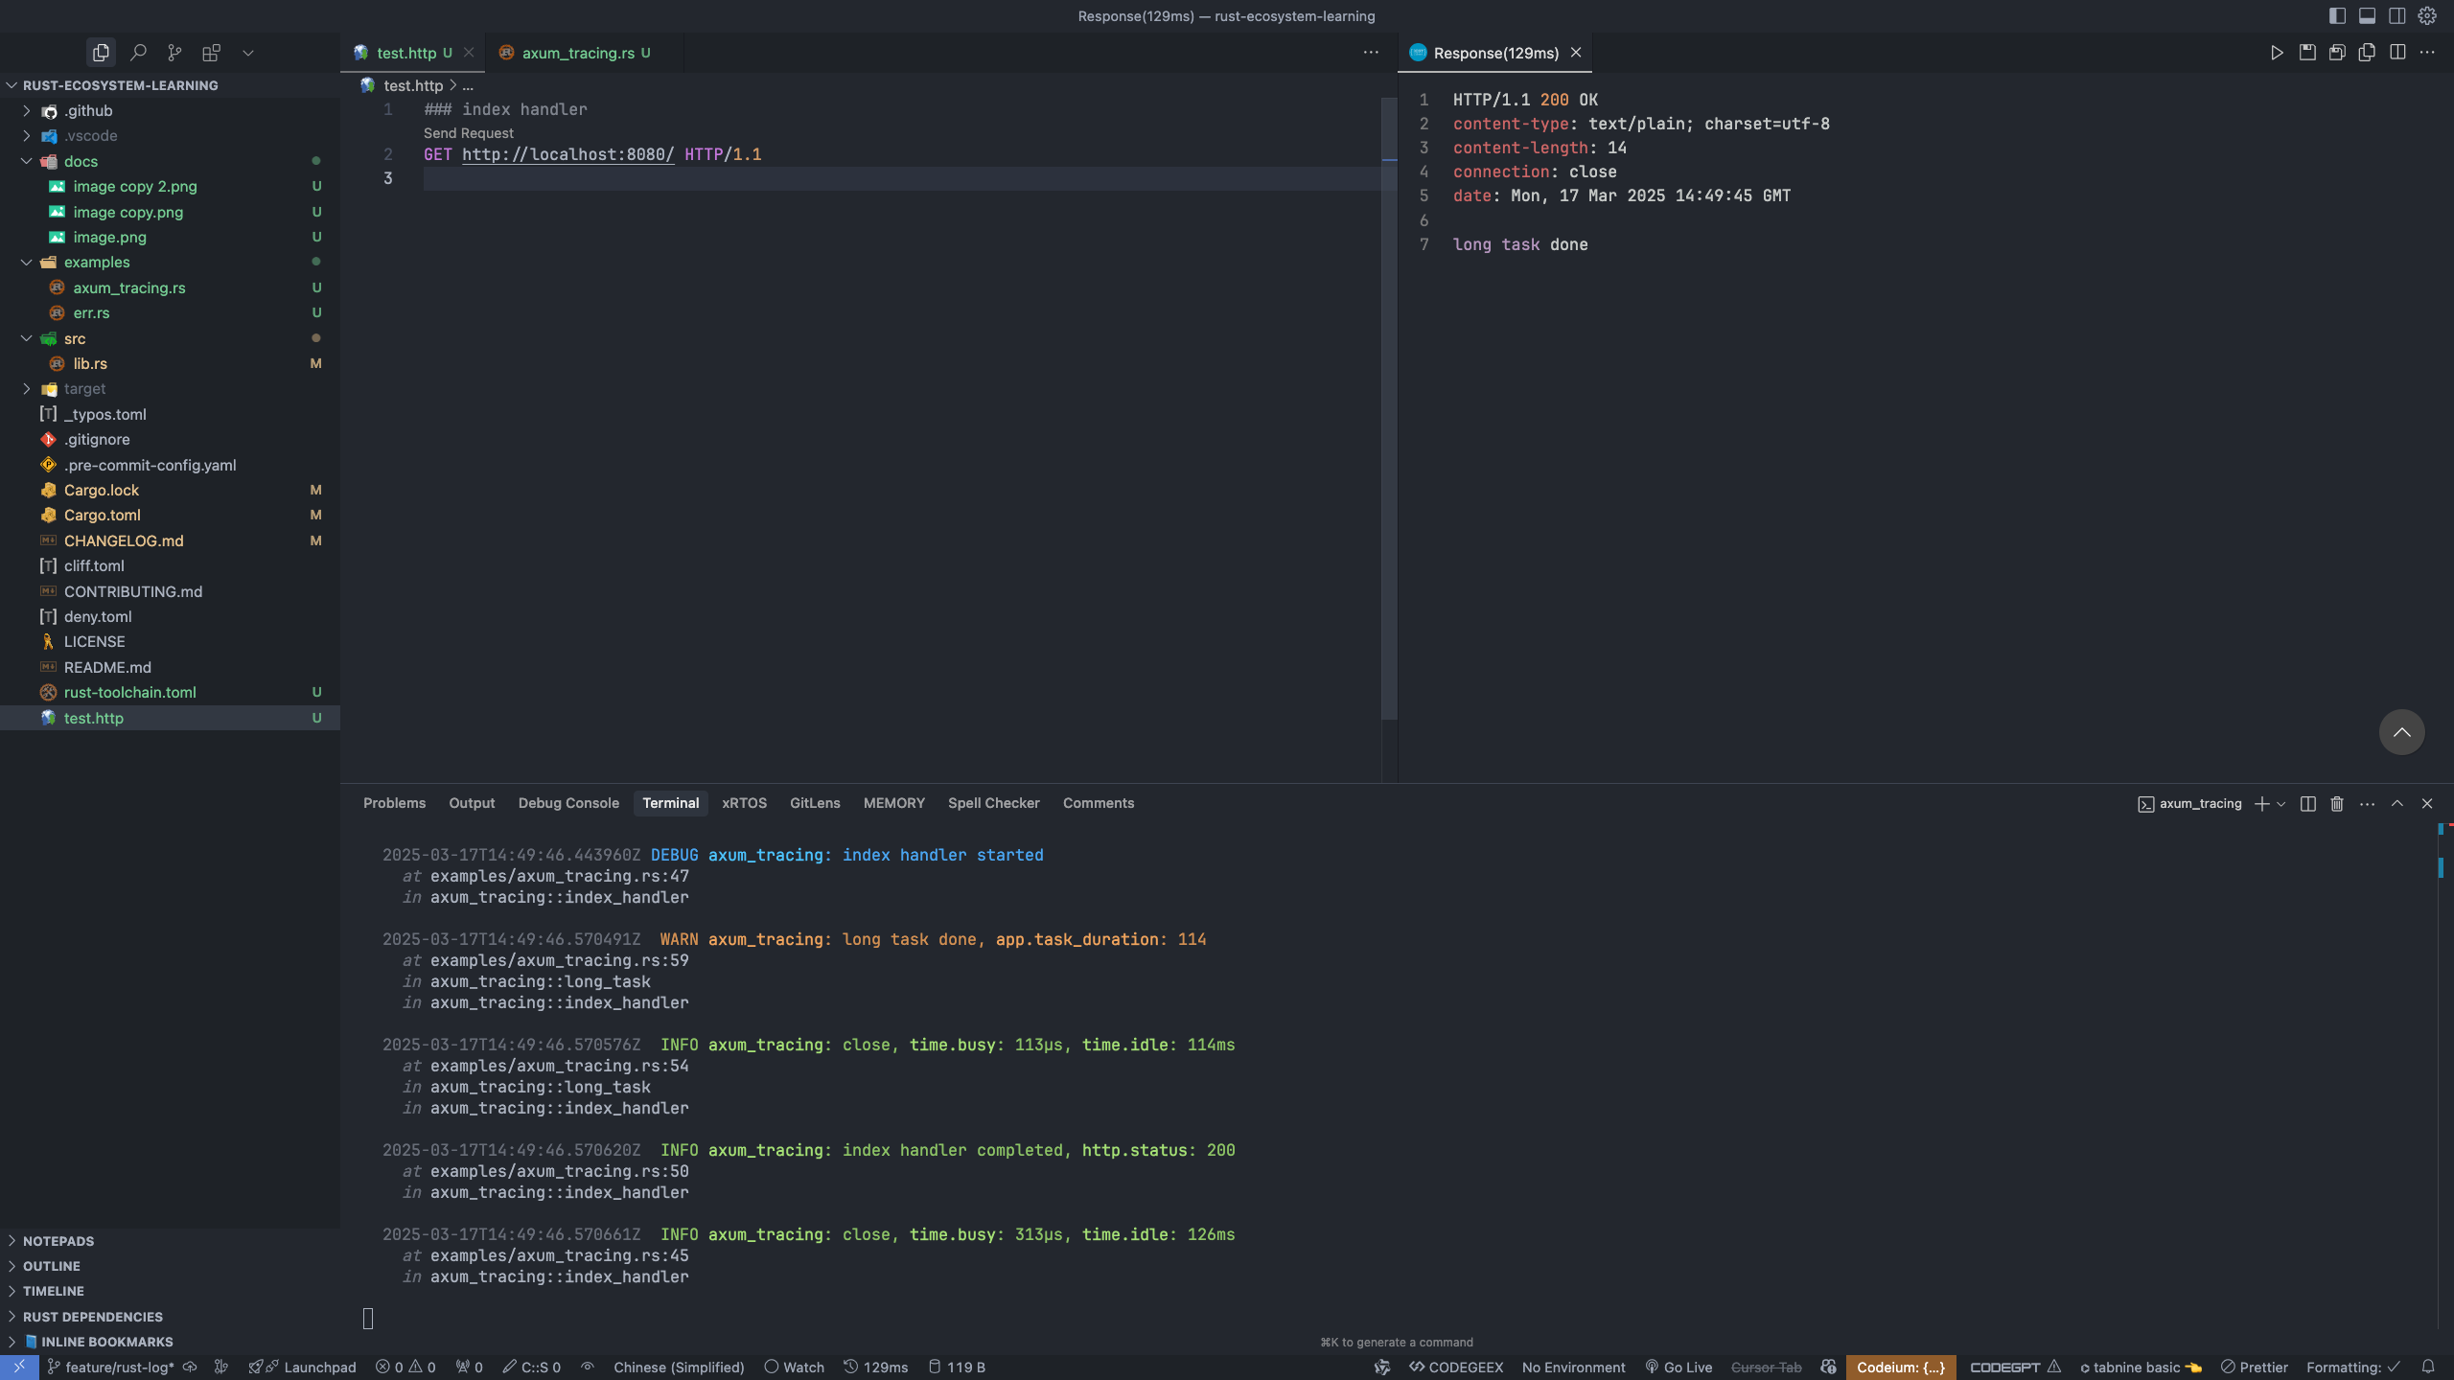Expand NOTEPADS section
This screenshot has width=2454, height=1380.
[x=58, y=1241]
